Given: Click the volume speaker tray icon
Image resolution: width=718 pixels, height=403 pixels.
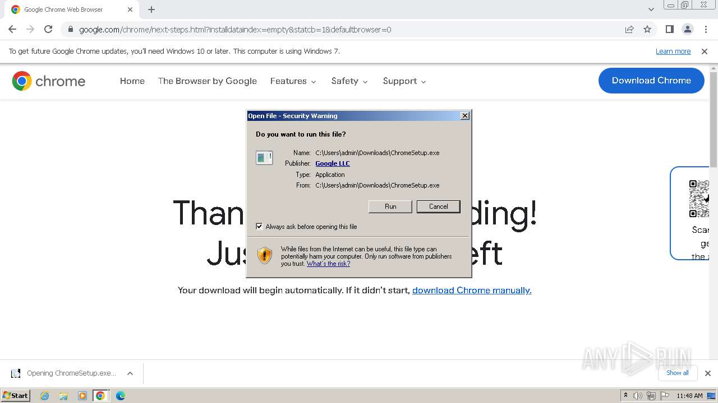Looking at the screenshot, I should [x=638, y=396].
